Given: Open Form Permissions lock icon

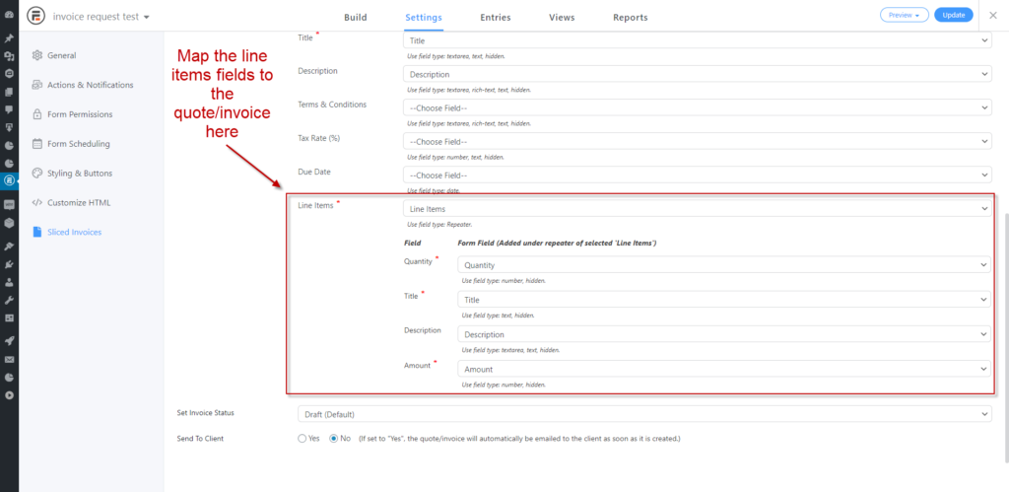Looking at the screenshot, I should (x=37, y=114).
